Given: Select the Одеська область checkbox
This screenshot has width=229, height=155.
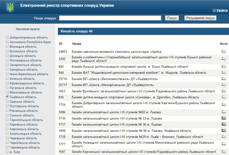Looking at the screenshot, I should pyautogui.click(x=7, y=101).
